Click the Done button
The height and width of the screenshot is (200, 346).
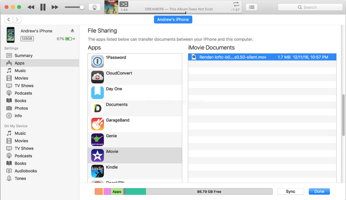click(319, 192)
